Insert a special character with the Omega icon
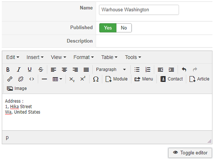 [96, 79]
